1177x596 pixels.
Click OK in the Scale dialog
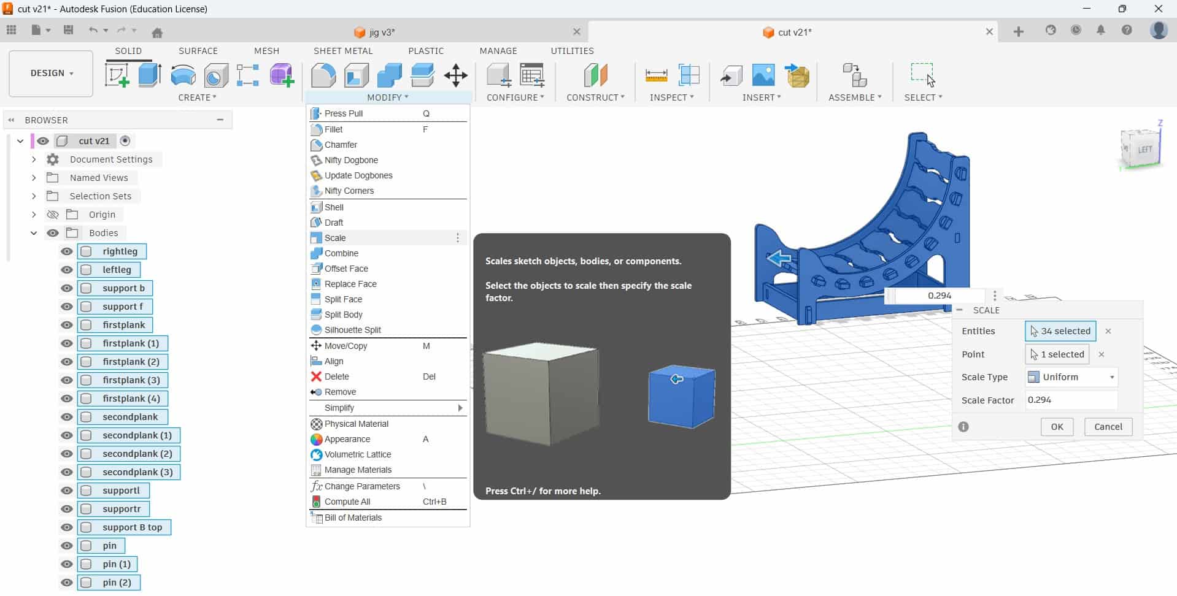tap(1057, 427)
